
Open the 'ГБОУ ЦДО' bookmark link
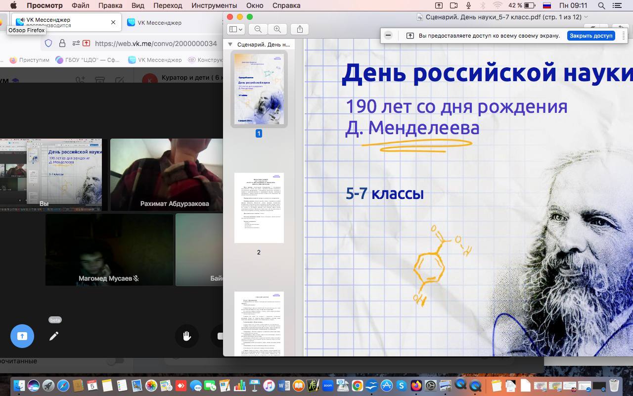89,60
